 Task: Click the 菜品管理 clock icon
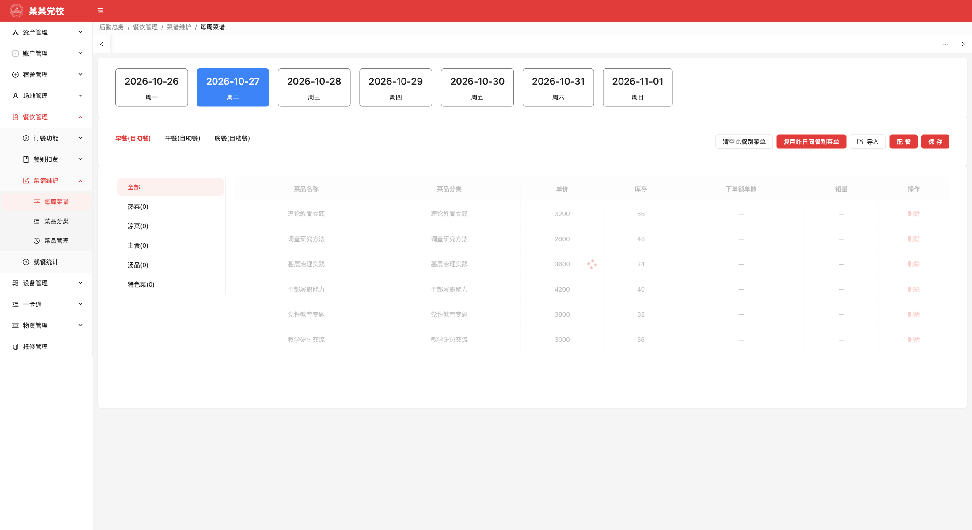(x=37, y=241)
